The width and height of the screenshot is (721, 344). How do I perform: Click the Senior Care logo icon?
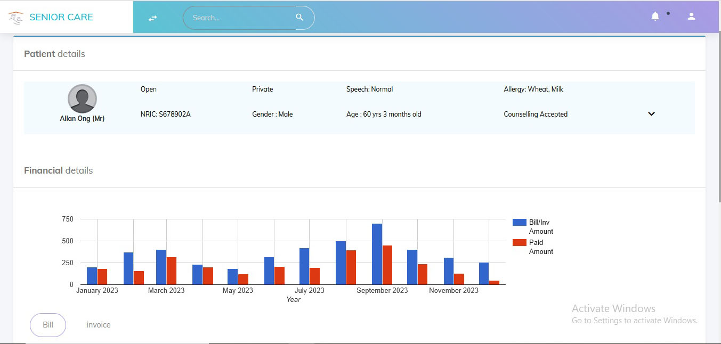[x=16, y=18]
